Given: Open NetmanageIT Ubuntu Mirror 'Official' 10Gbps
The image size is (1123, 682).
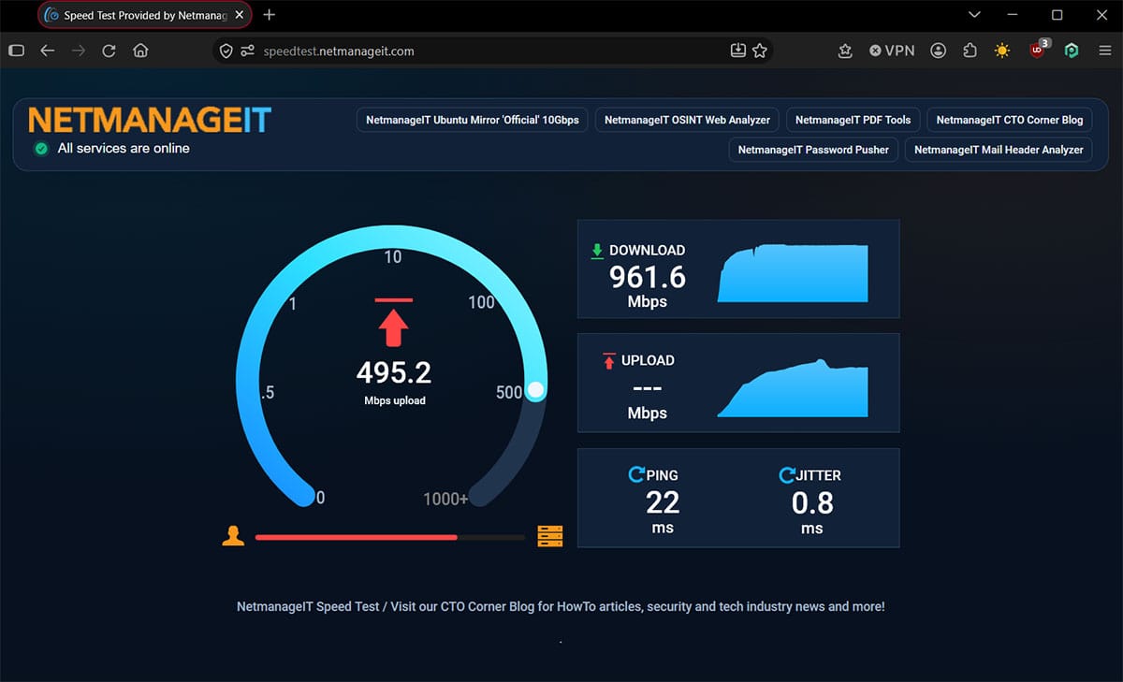Looking at the screenshot, I should click(473, 120).
